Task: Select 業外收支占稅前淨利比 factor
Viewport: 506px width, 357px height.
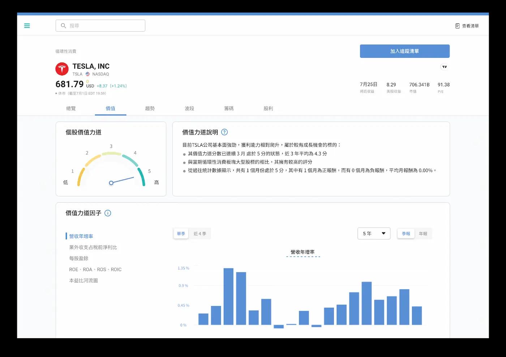Action: (x=93, y=248)
